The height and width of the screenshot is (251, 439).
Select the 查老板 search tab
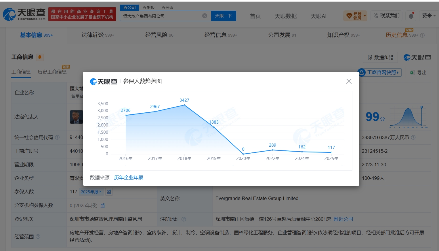pos(148,7)
